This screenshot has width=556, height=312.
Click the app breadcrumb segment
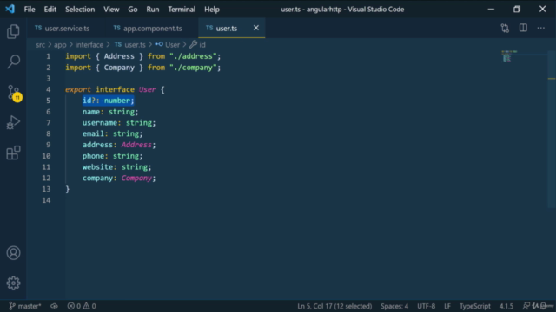pos(60,45)
